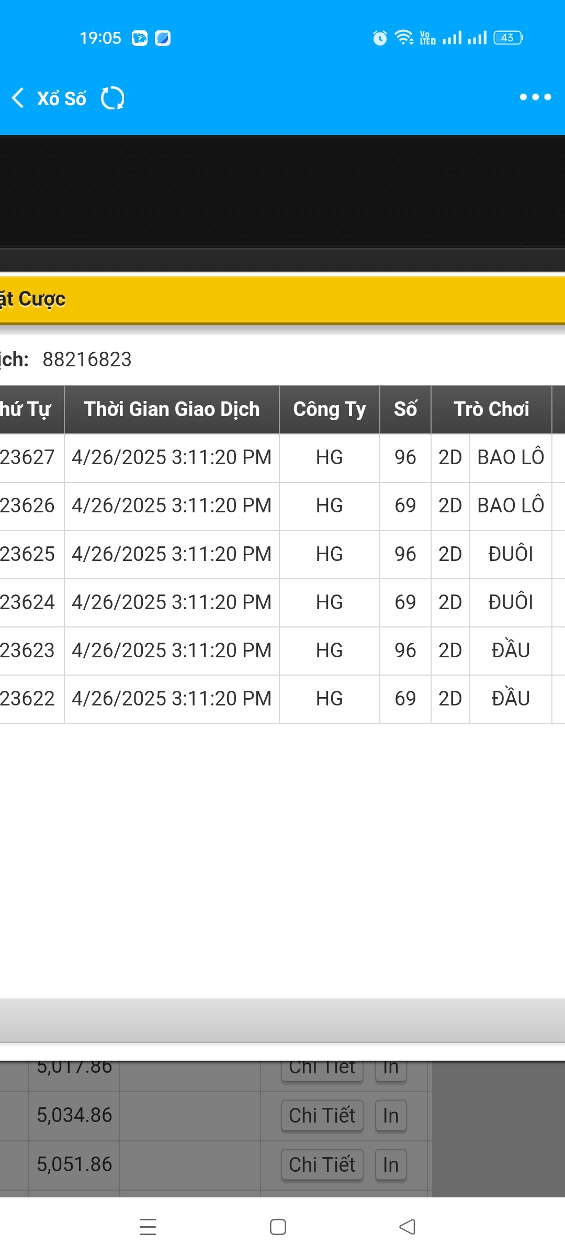Tap the back arrow next to Xổ Số
This screenshot has height=1256, width=565.
18,98
